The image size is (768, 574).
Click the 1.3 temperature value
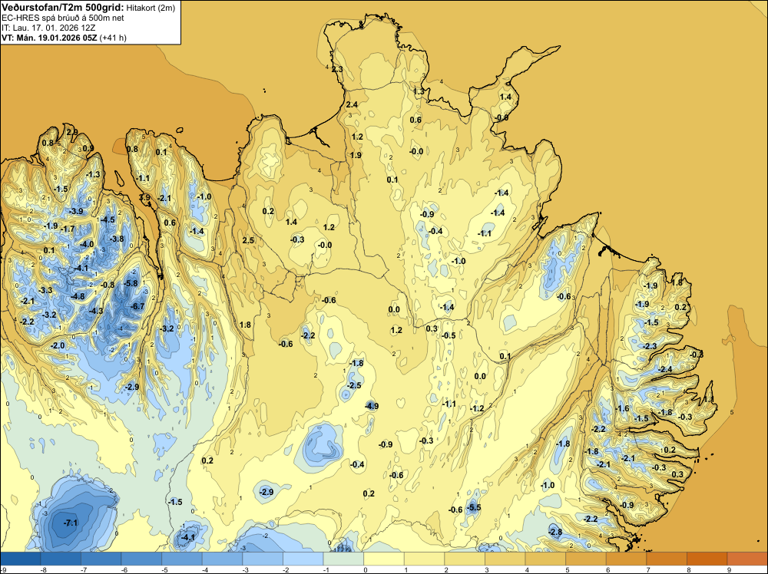click(419, 91)
